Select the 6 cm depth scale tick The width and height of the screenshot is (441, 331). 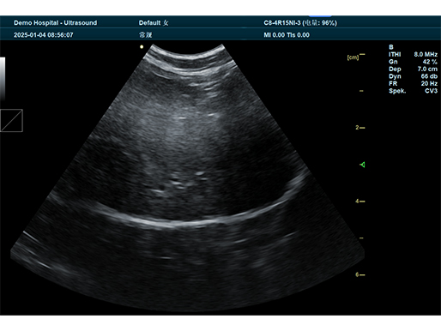click(360, 274)
